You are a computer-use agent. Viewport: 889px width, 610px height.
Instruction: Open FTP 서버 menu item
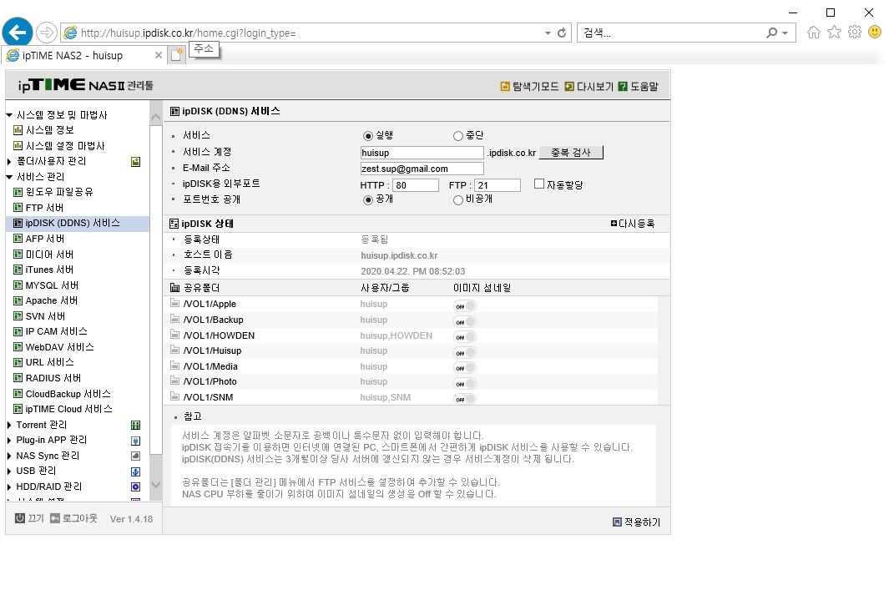coord(38,208)
